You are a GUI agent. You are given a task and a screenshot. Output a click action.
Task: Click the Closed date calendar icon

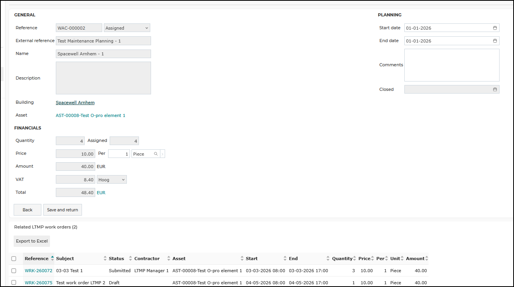(495, 89)
